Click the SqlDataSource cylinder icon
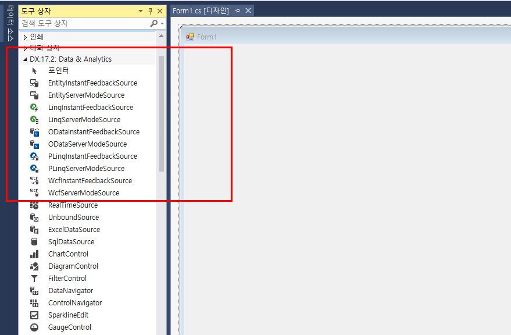Image resolution: width=511 pixels, height=335 pixels. [34, 242]
